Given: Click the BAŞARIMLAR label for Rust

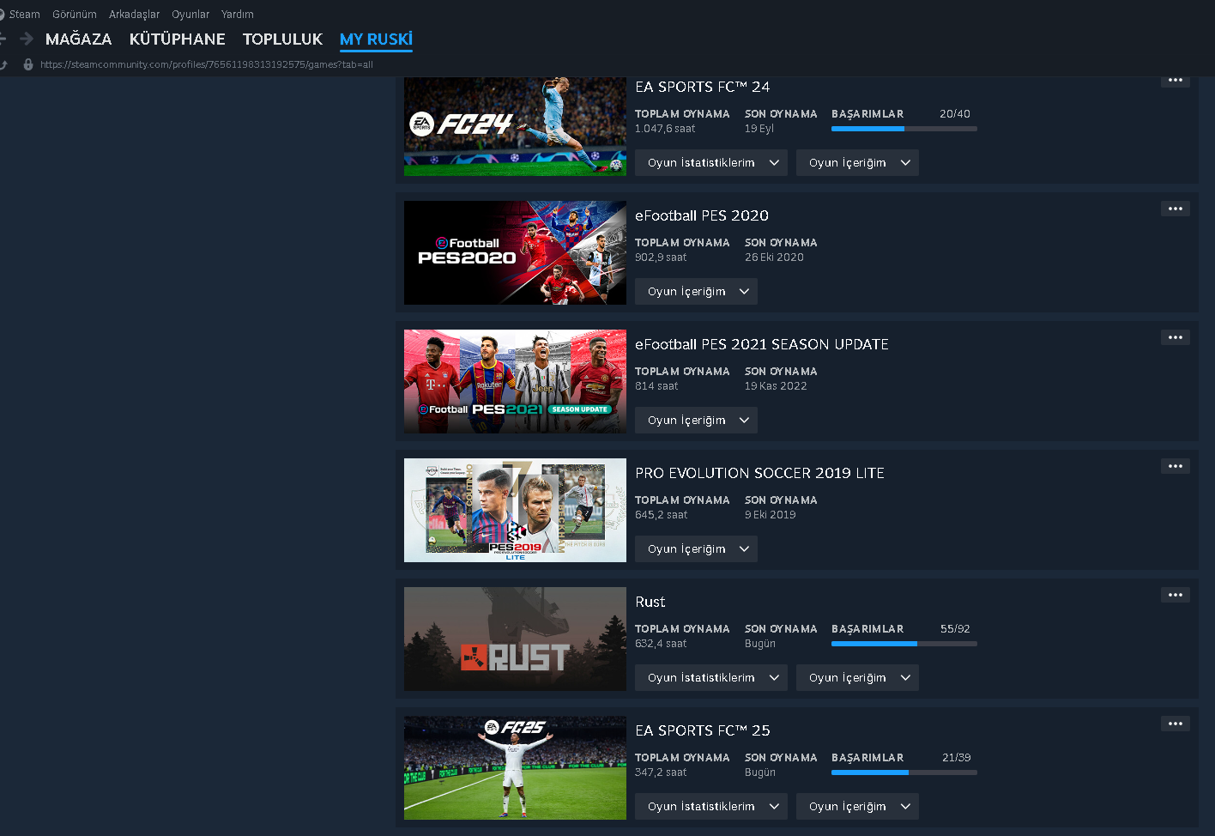Looking at the screenshot, I should point(867,629).
